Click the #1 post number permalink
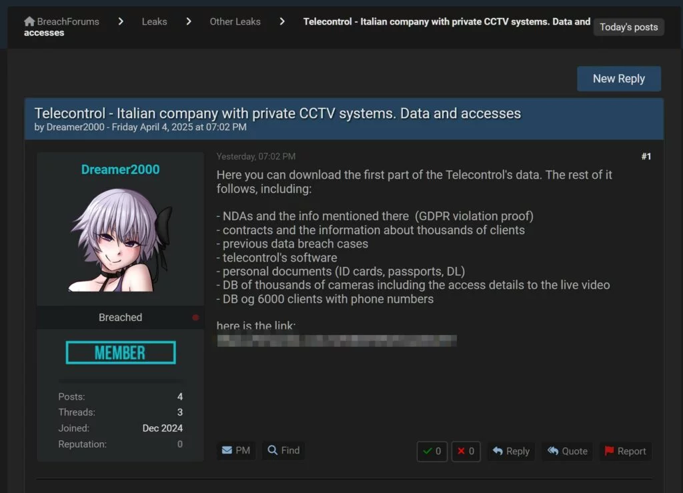Image resolution: width=683 pixels, height=493 pixels. [646, 157]
